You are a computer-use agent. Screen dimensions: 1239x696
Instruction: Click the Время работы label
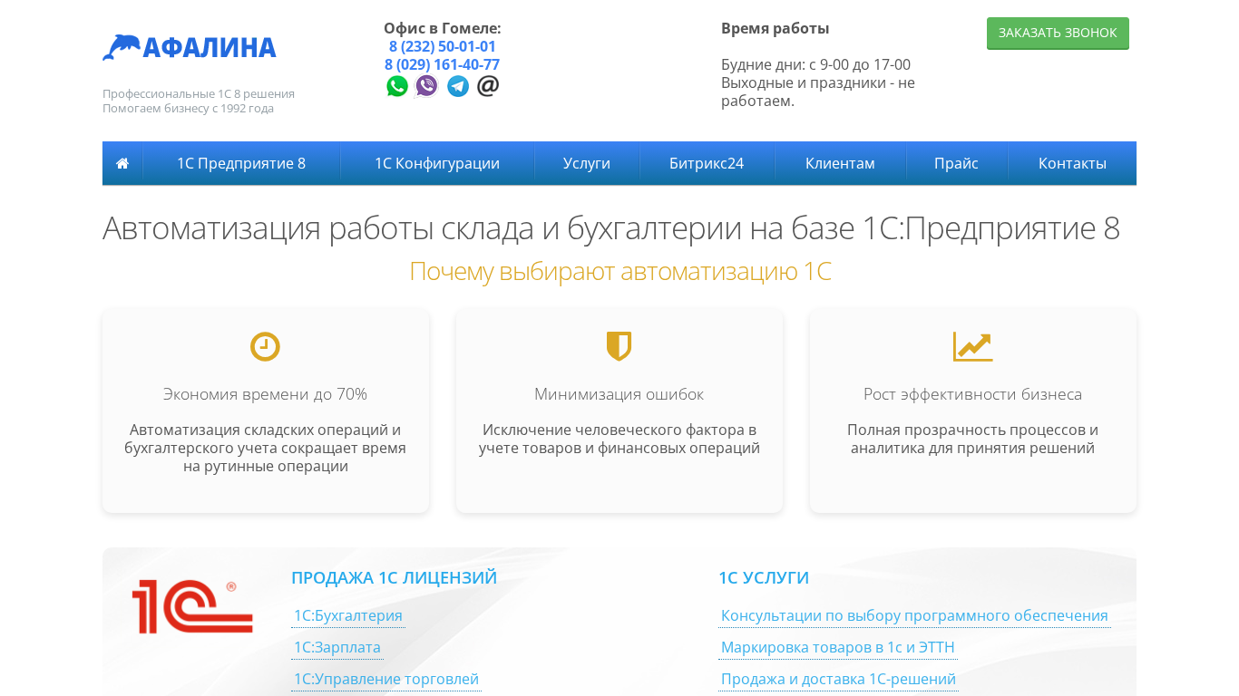tap(776, 28)
